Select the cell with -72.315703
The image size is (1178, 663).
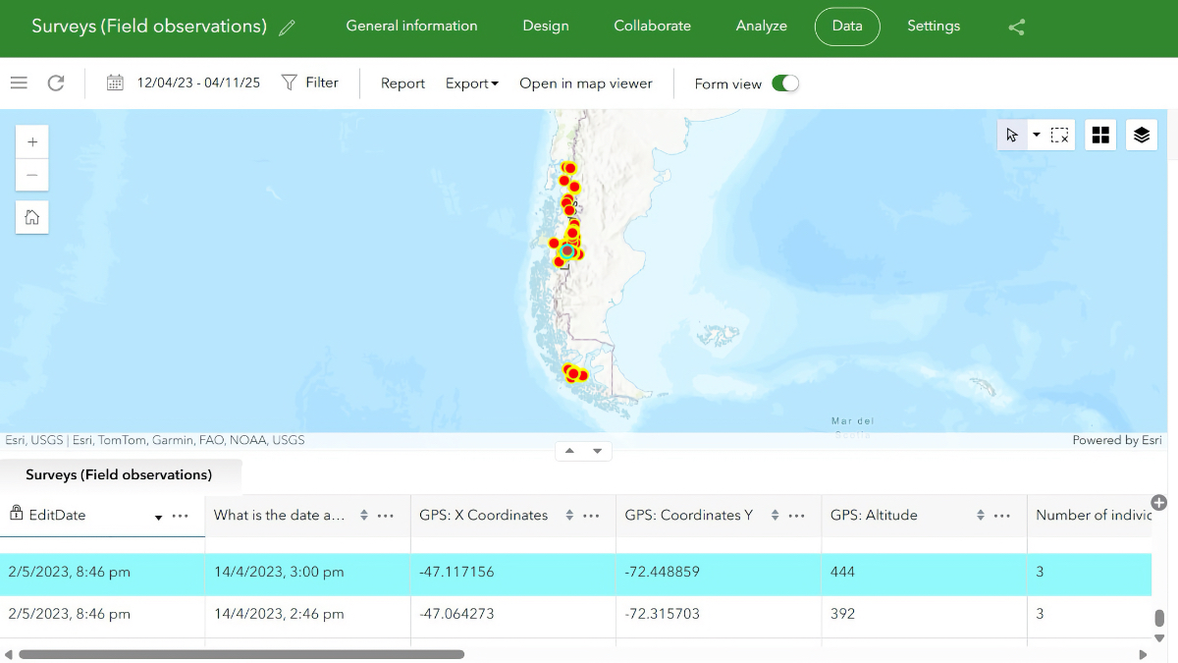[719, 615]
